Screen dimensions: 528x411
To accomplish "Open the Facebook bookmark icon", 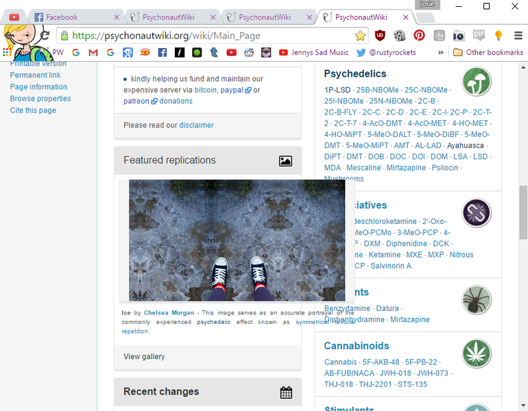I will (x=163, y=53).
